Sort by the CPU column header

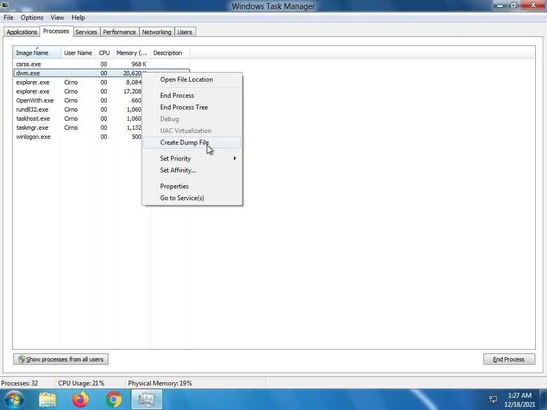tap(104, 53)
